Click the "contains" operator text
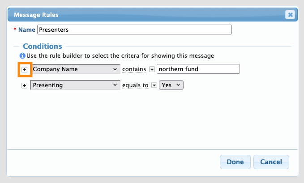 click(134, 69)
